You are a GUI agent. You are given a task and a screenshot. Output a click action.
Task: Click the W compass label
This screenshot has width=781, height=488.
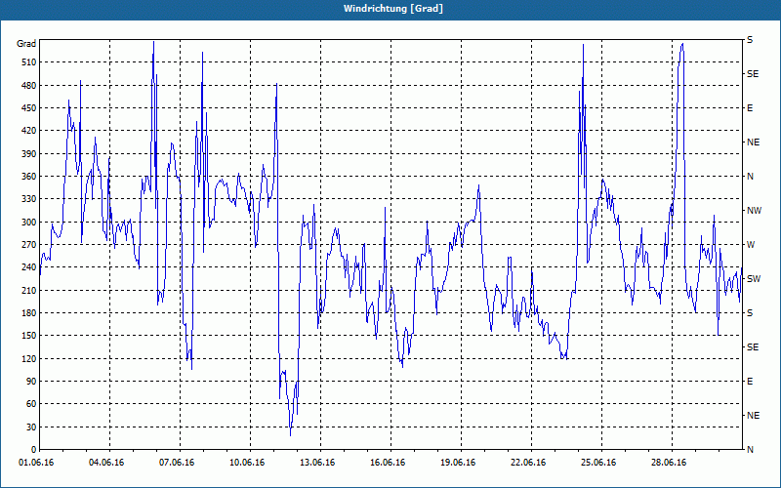pos(751,245)
